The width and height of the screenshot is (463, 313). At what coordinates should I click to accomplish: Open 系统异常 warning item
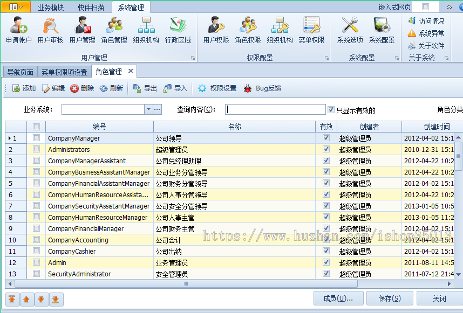426,33
